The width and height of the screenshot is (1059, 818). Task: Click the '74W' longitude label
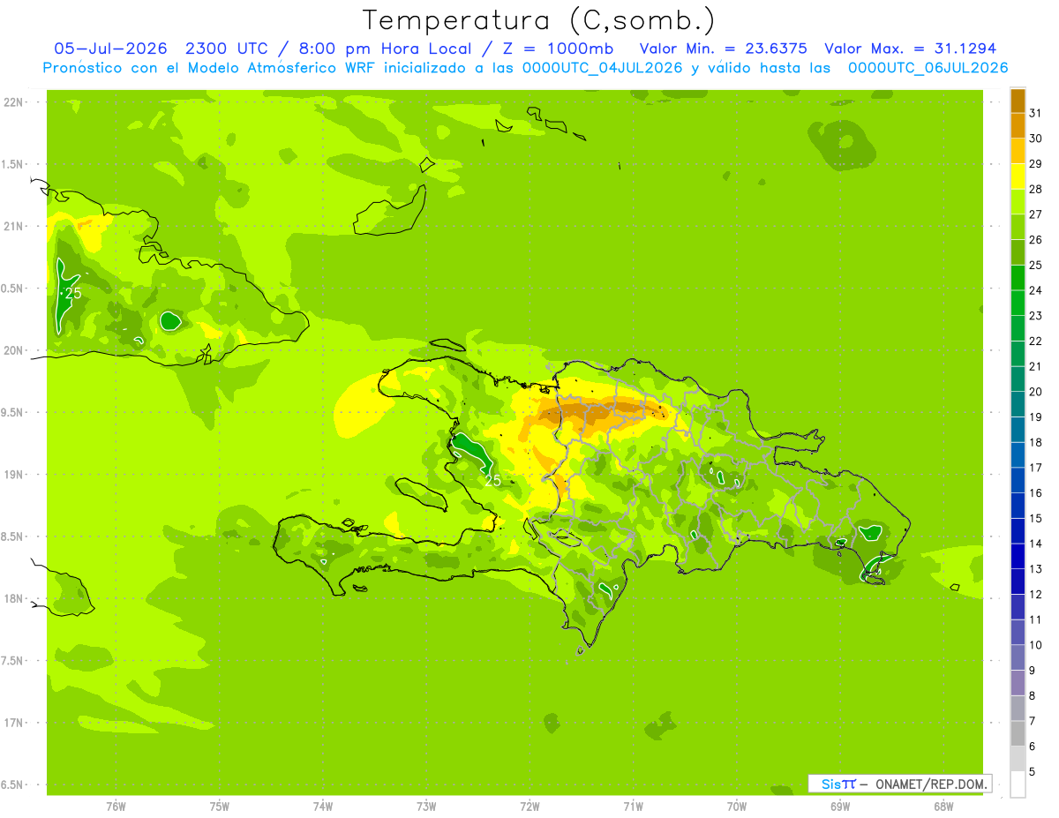tap(323, 806)
